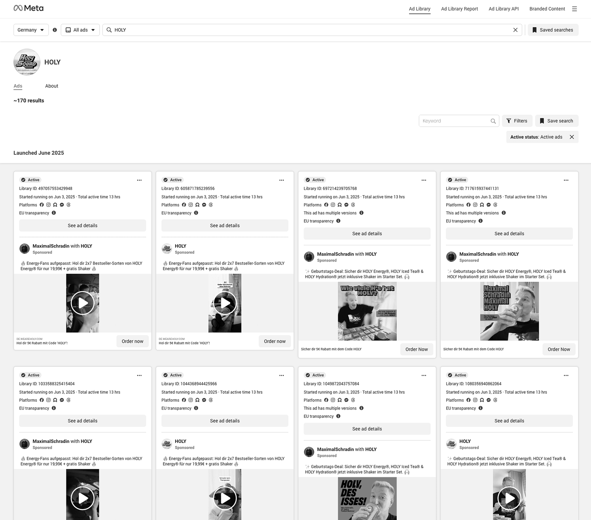Click the search magnifier icon in Keyword field

tap(493, 121)
